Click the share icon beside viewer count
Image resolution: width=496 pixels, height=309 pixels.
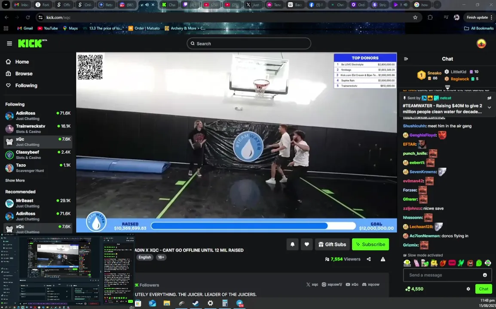pos(368,259)
